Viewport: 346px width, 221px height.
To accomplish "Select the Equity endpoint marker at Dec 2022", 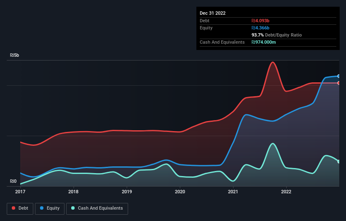I will [339, 76].
